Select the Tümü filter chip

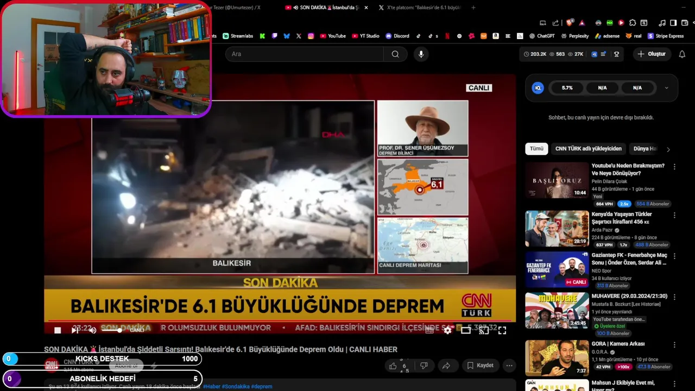coord(536,149)
